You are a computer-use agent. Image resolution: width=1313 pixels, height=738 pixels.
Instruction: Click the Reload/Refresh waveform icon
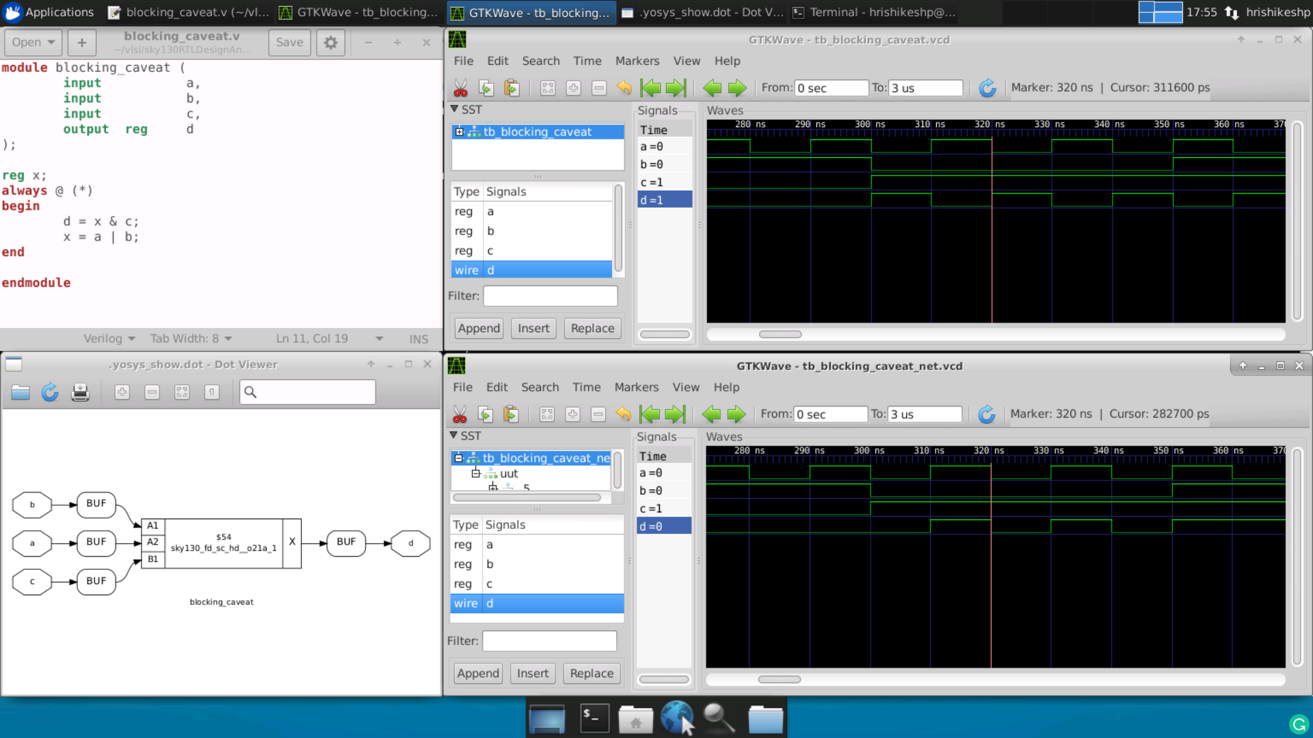click(x=987, y=87)
